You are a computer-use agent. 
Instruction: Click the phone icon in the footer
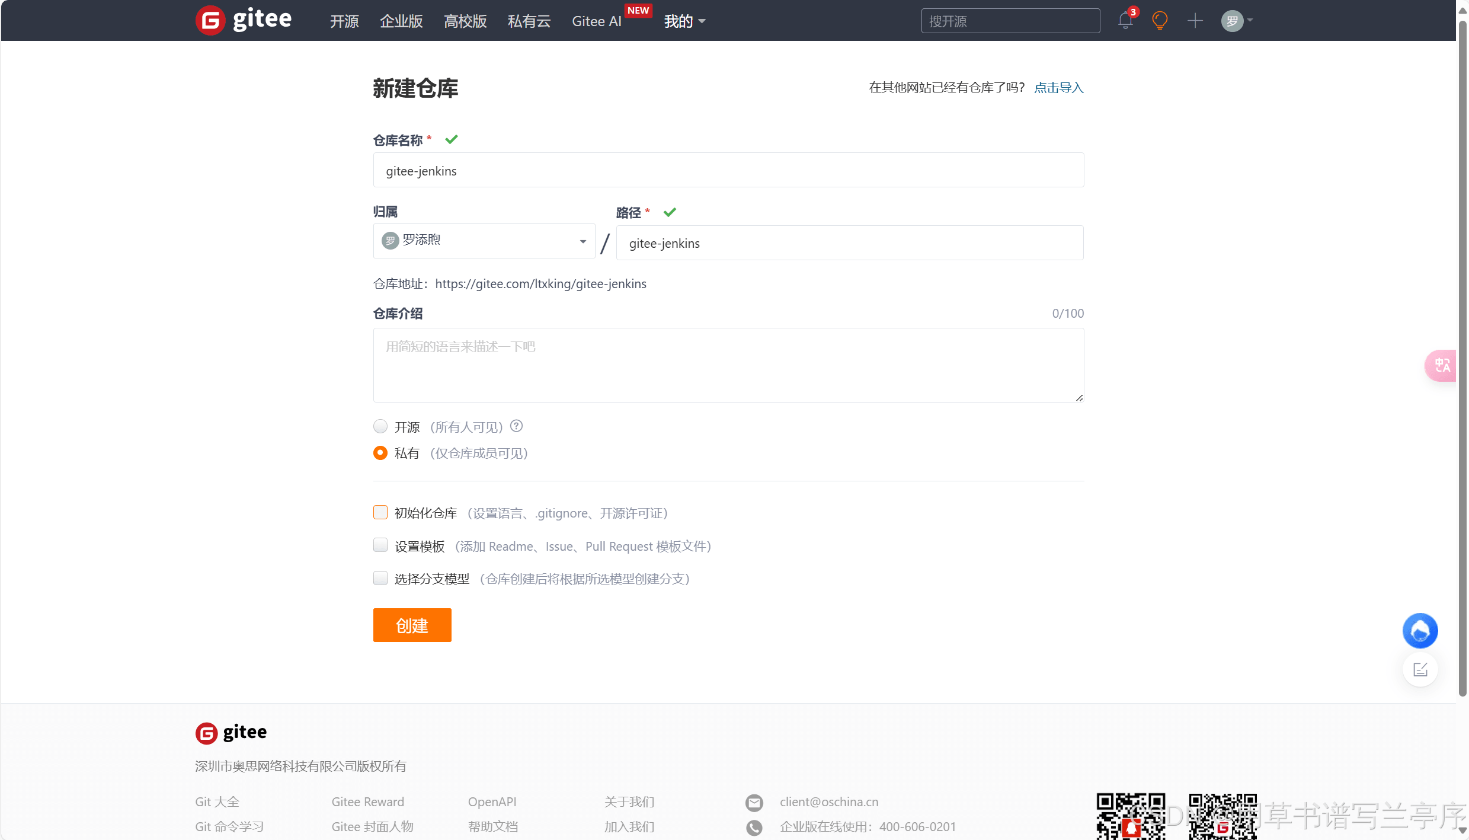(754, 827)
